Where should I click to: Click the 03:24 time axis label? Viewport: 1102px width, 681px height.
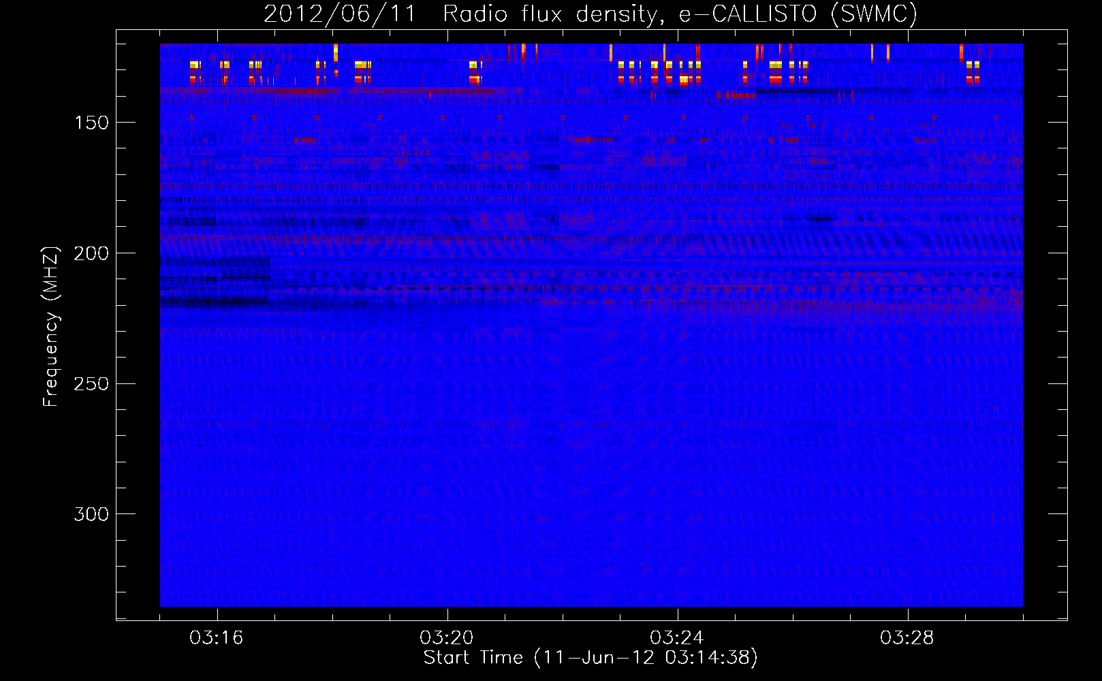coord(677,638)
